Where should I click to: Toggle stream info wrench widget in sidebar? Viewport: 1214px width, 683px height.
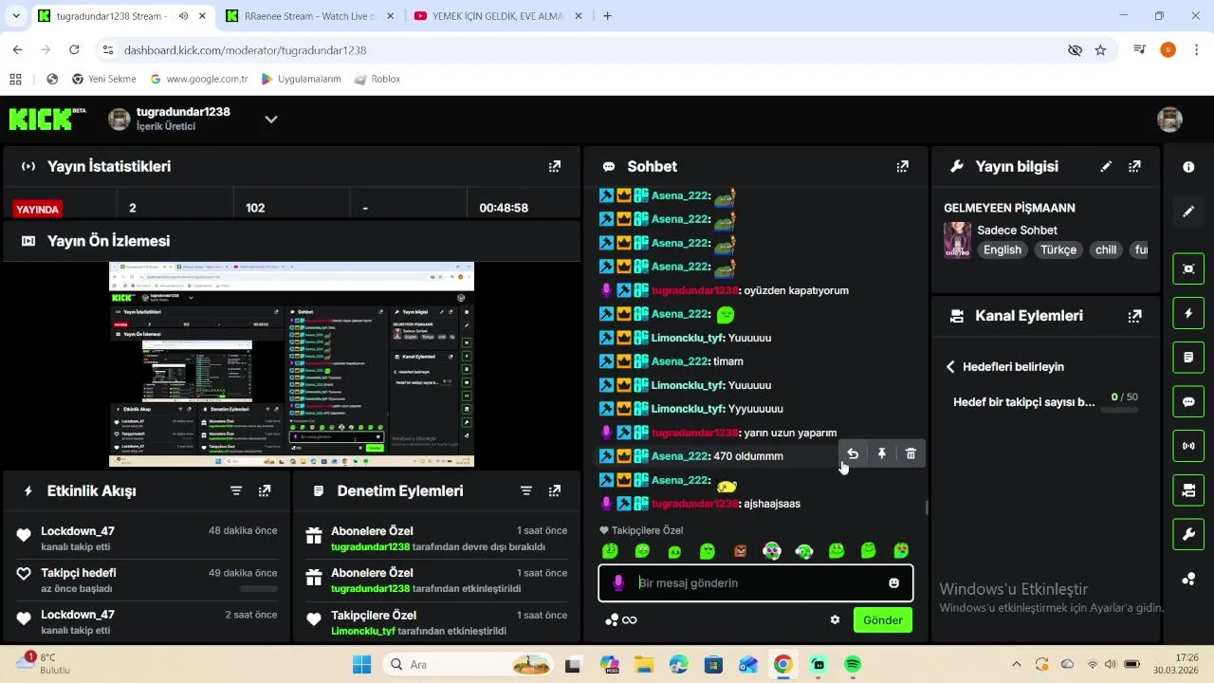point(1188,534)
